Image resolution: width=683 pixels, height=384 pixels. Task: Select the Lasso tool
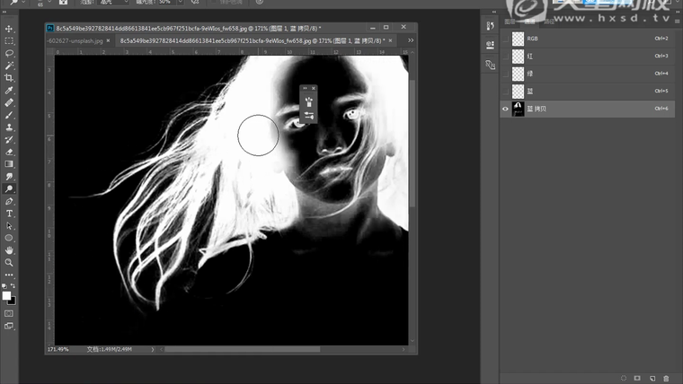tap(9, 53)
